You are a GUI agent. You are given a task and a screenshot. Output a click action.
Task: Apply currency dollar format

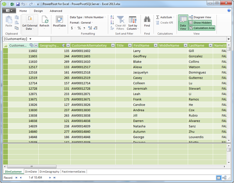pos(72,28)
